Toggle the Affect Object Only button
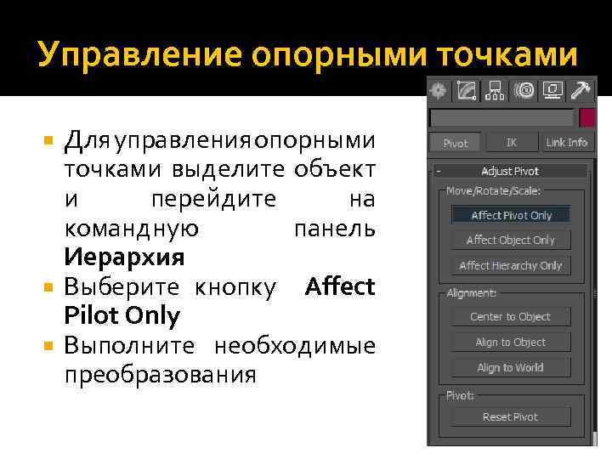 [x=511, y=240]
